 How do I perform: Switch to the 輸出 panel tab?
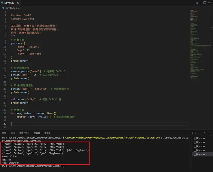[x=13, y=133]
